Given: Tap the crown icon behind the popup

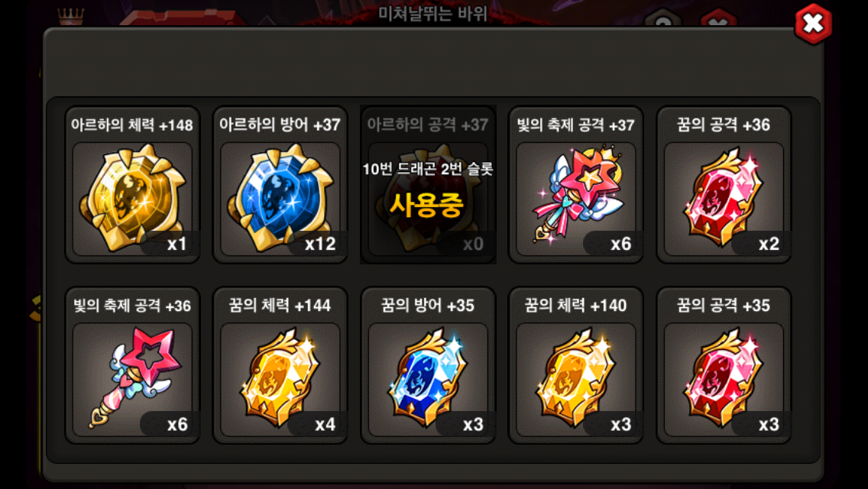Looking at the screenshot, I should (x=71, y=17).
